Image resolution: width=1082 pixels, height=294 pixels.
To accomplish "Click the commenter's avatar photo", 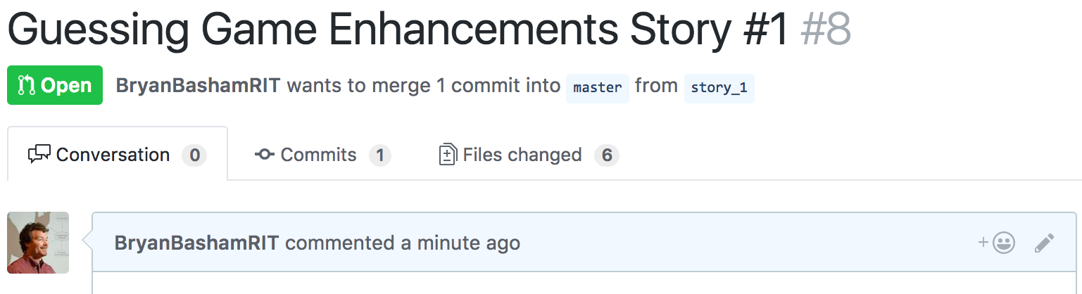I will click(38, 243).
